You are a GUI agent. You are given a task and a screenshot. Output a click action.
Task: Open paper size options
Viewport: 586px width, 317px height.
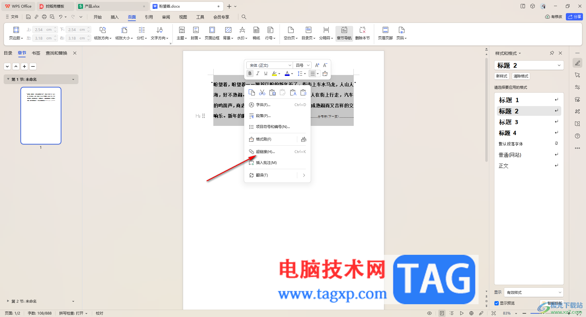point(124,34)
